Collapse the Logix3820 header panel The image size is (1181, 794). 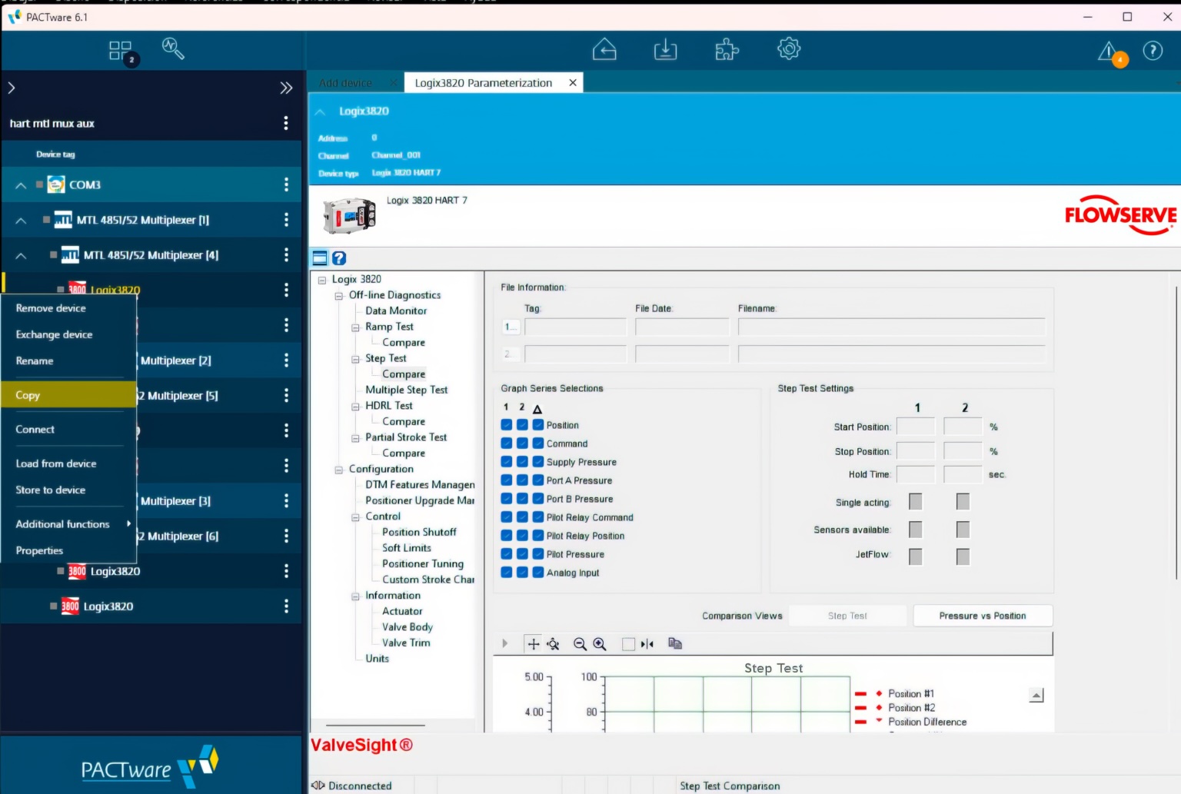pos(320,112)
